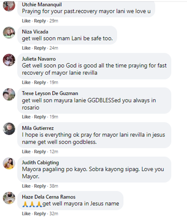Click Niza Vicada's profile avatar

coord(9,33)
